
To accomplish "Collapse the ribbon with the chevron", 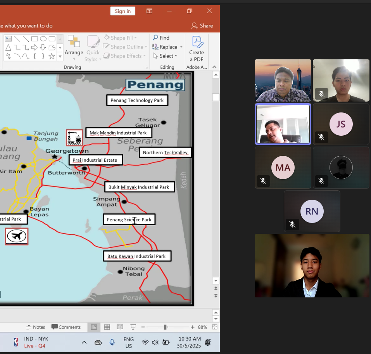I will (x=214, y=67).
